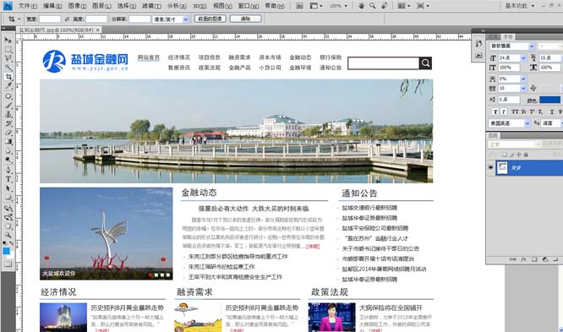Image resolution: width=563 pixels, height=332 pixels.
Task: Click the 前面的图像 button
Action: pos(210,19)
